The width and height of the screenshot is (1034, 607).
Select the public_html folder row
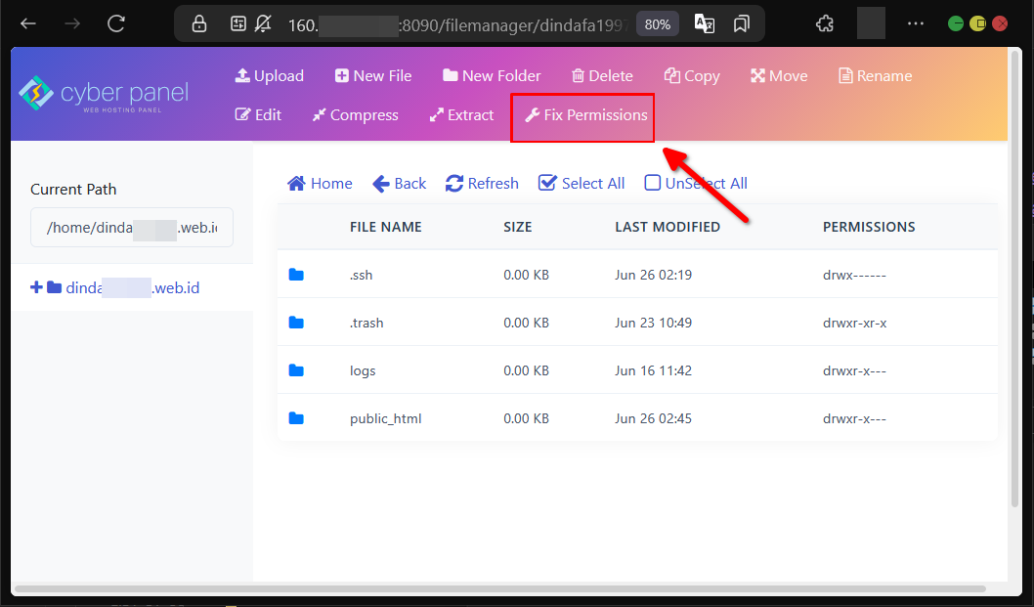(385, 419)
